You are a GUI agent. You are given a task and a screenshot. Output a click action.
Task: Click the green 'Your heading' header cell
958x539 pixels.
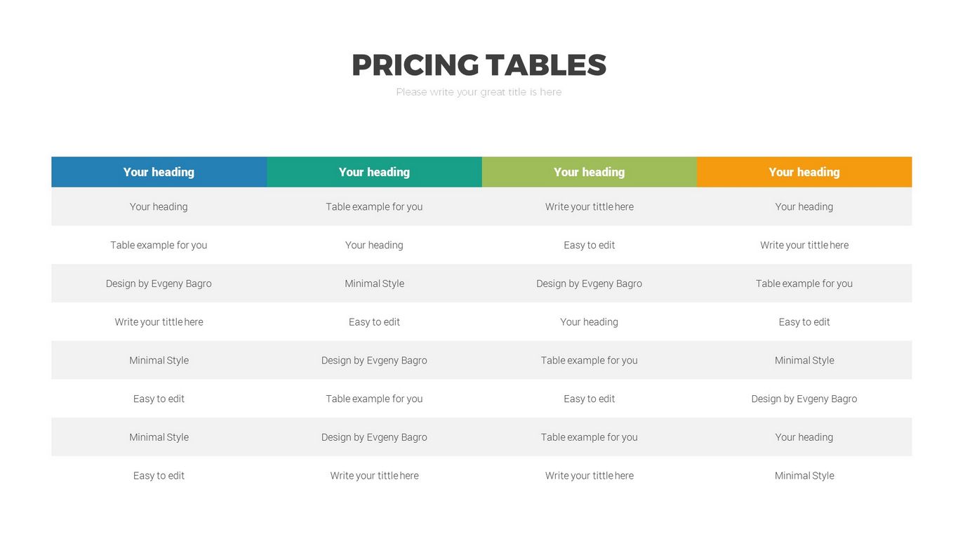[589, 172]
